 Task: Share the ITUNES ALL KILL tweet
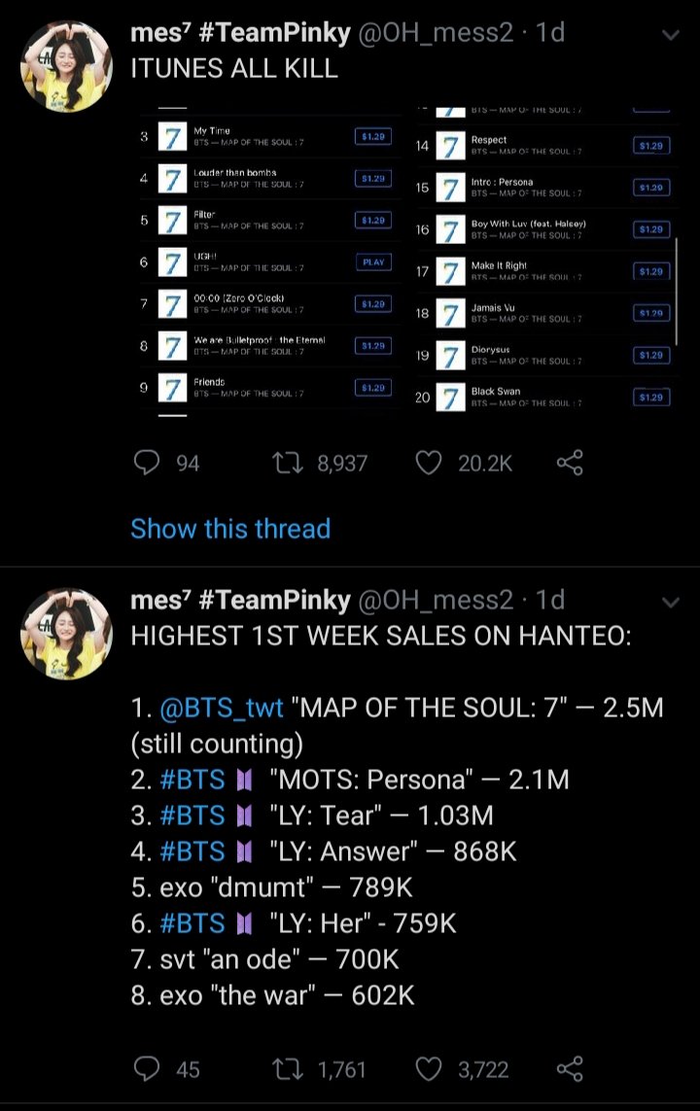(570, 464)
